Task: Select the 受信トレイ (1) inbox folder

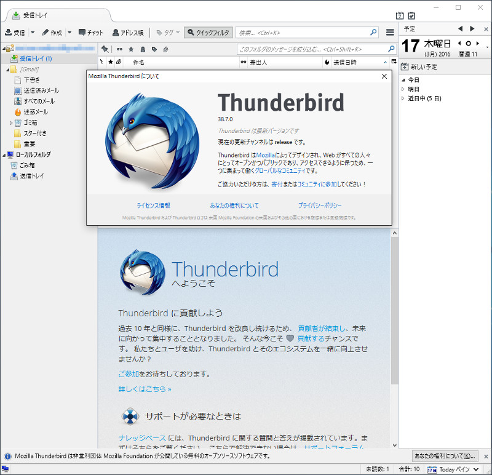Action: pos(36,58)
